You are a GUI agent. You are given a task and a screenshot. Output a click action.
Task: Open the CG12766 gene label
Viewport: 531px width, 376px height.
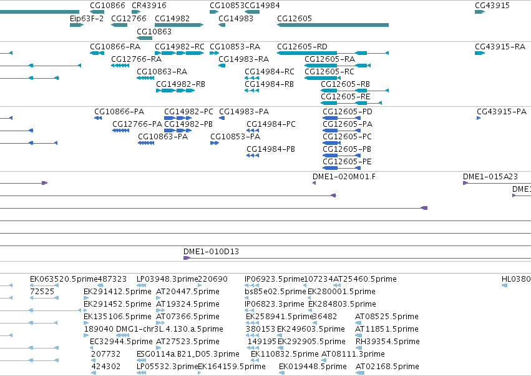point(129,18)
